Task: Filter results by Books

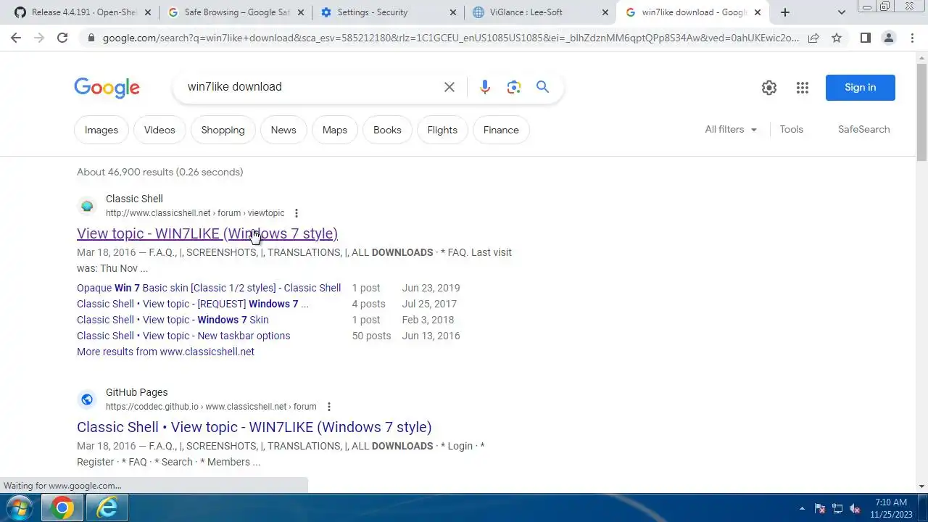Action: tap(387, 130)
